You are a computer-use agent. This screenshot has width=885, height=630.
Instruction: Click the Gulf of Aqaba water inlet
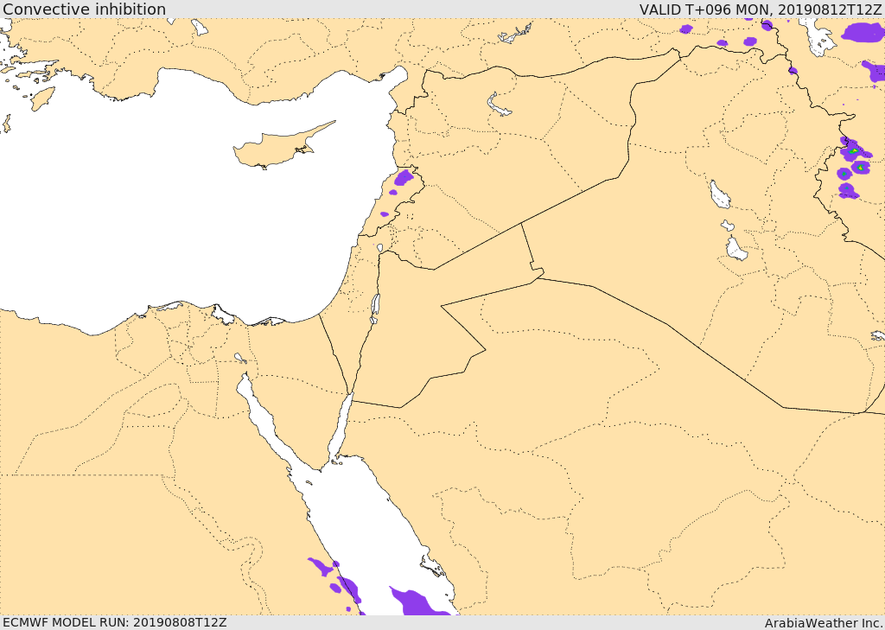pos(341,429)
